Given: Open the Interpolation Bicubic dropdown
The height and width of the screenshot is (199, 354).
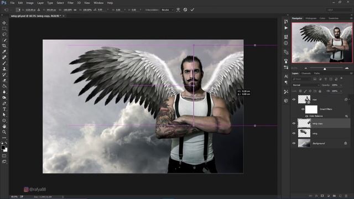Looking at the screenshot, I should coord(168,10).
